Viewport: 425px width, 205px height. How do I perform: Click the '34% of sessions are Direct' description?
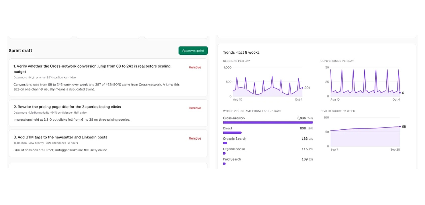(x=61, y=150)
